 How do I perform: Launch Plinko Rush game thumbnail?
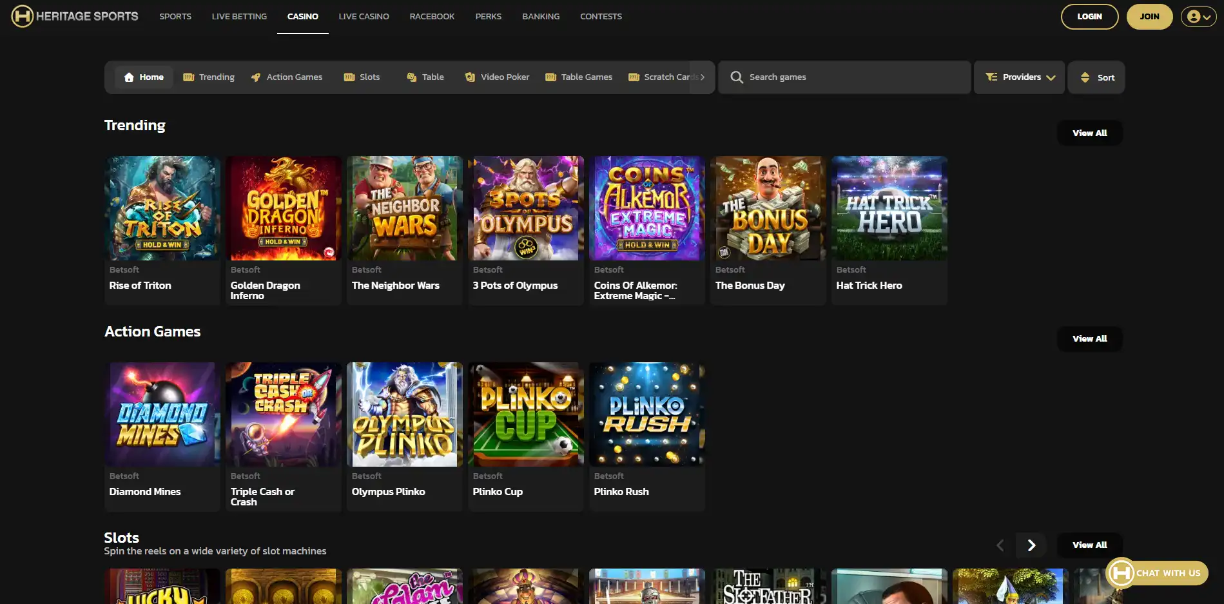point(647,414)
